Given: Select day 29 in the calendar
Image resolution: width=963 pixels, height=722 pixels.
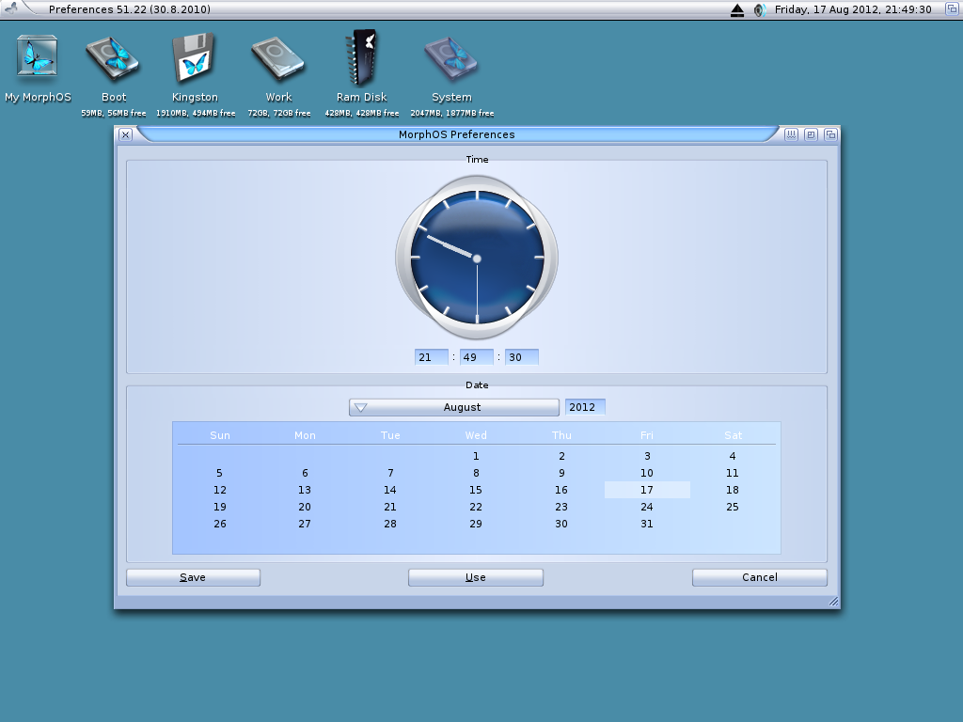Looking at the screenshot, I should 476,524.
